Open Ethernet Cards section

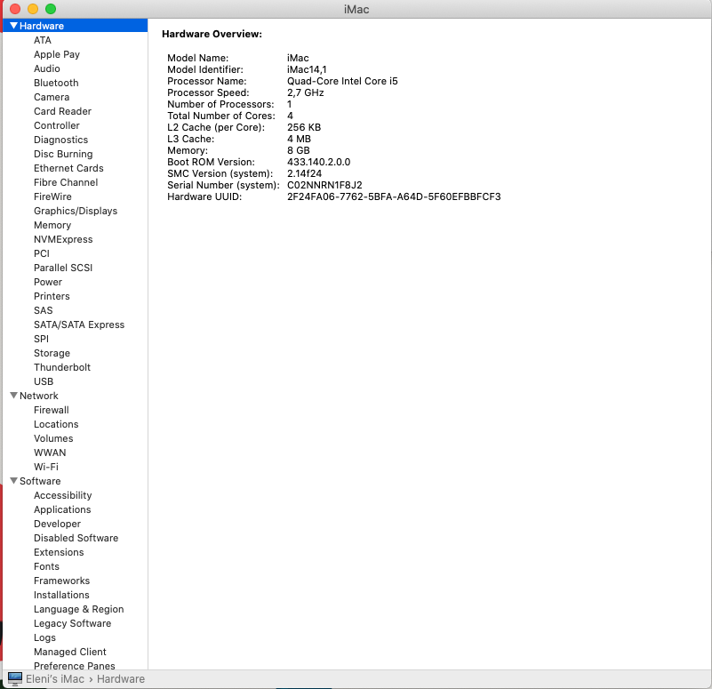click(68, 168)
